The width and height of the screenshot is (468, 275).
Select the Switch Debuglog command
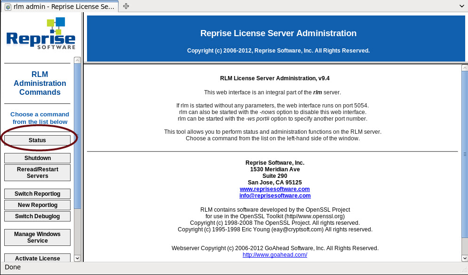pos(38,216)
